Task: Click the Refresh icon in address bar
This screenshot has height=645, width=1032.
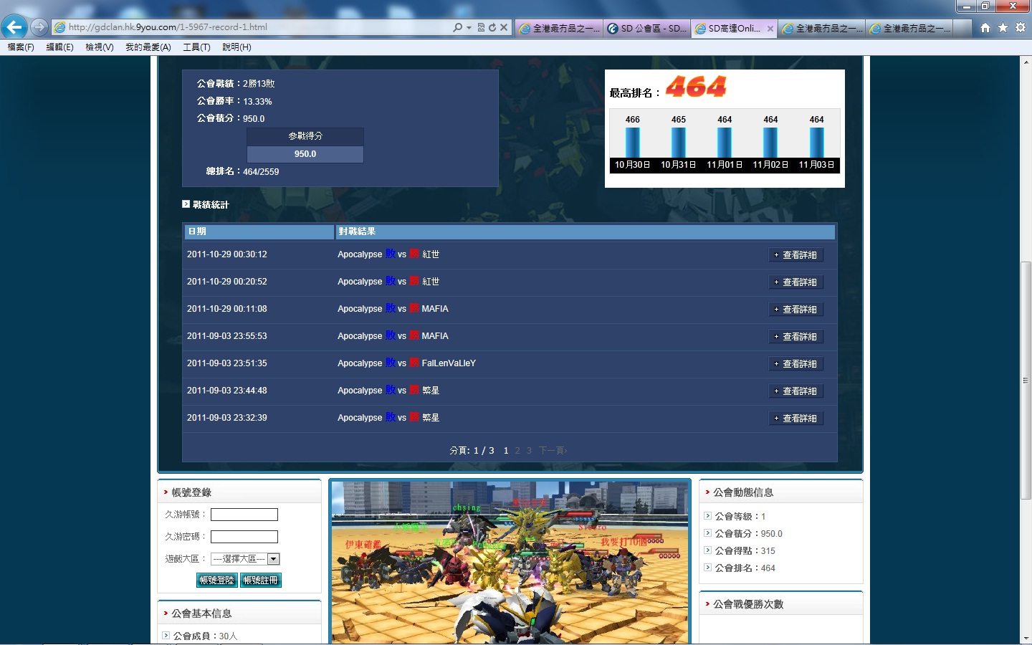Action: [492, 27]
